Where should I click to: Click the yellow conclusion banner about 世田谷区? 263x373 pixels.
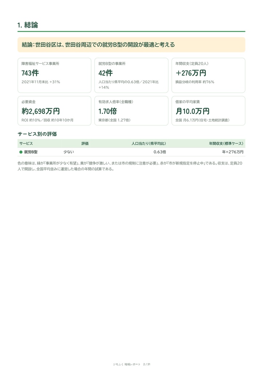pos(131,44)
